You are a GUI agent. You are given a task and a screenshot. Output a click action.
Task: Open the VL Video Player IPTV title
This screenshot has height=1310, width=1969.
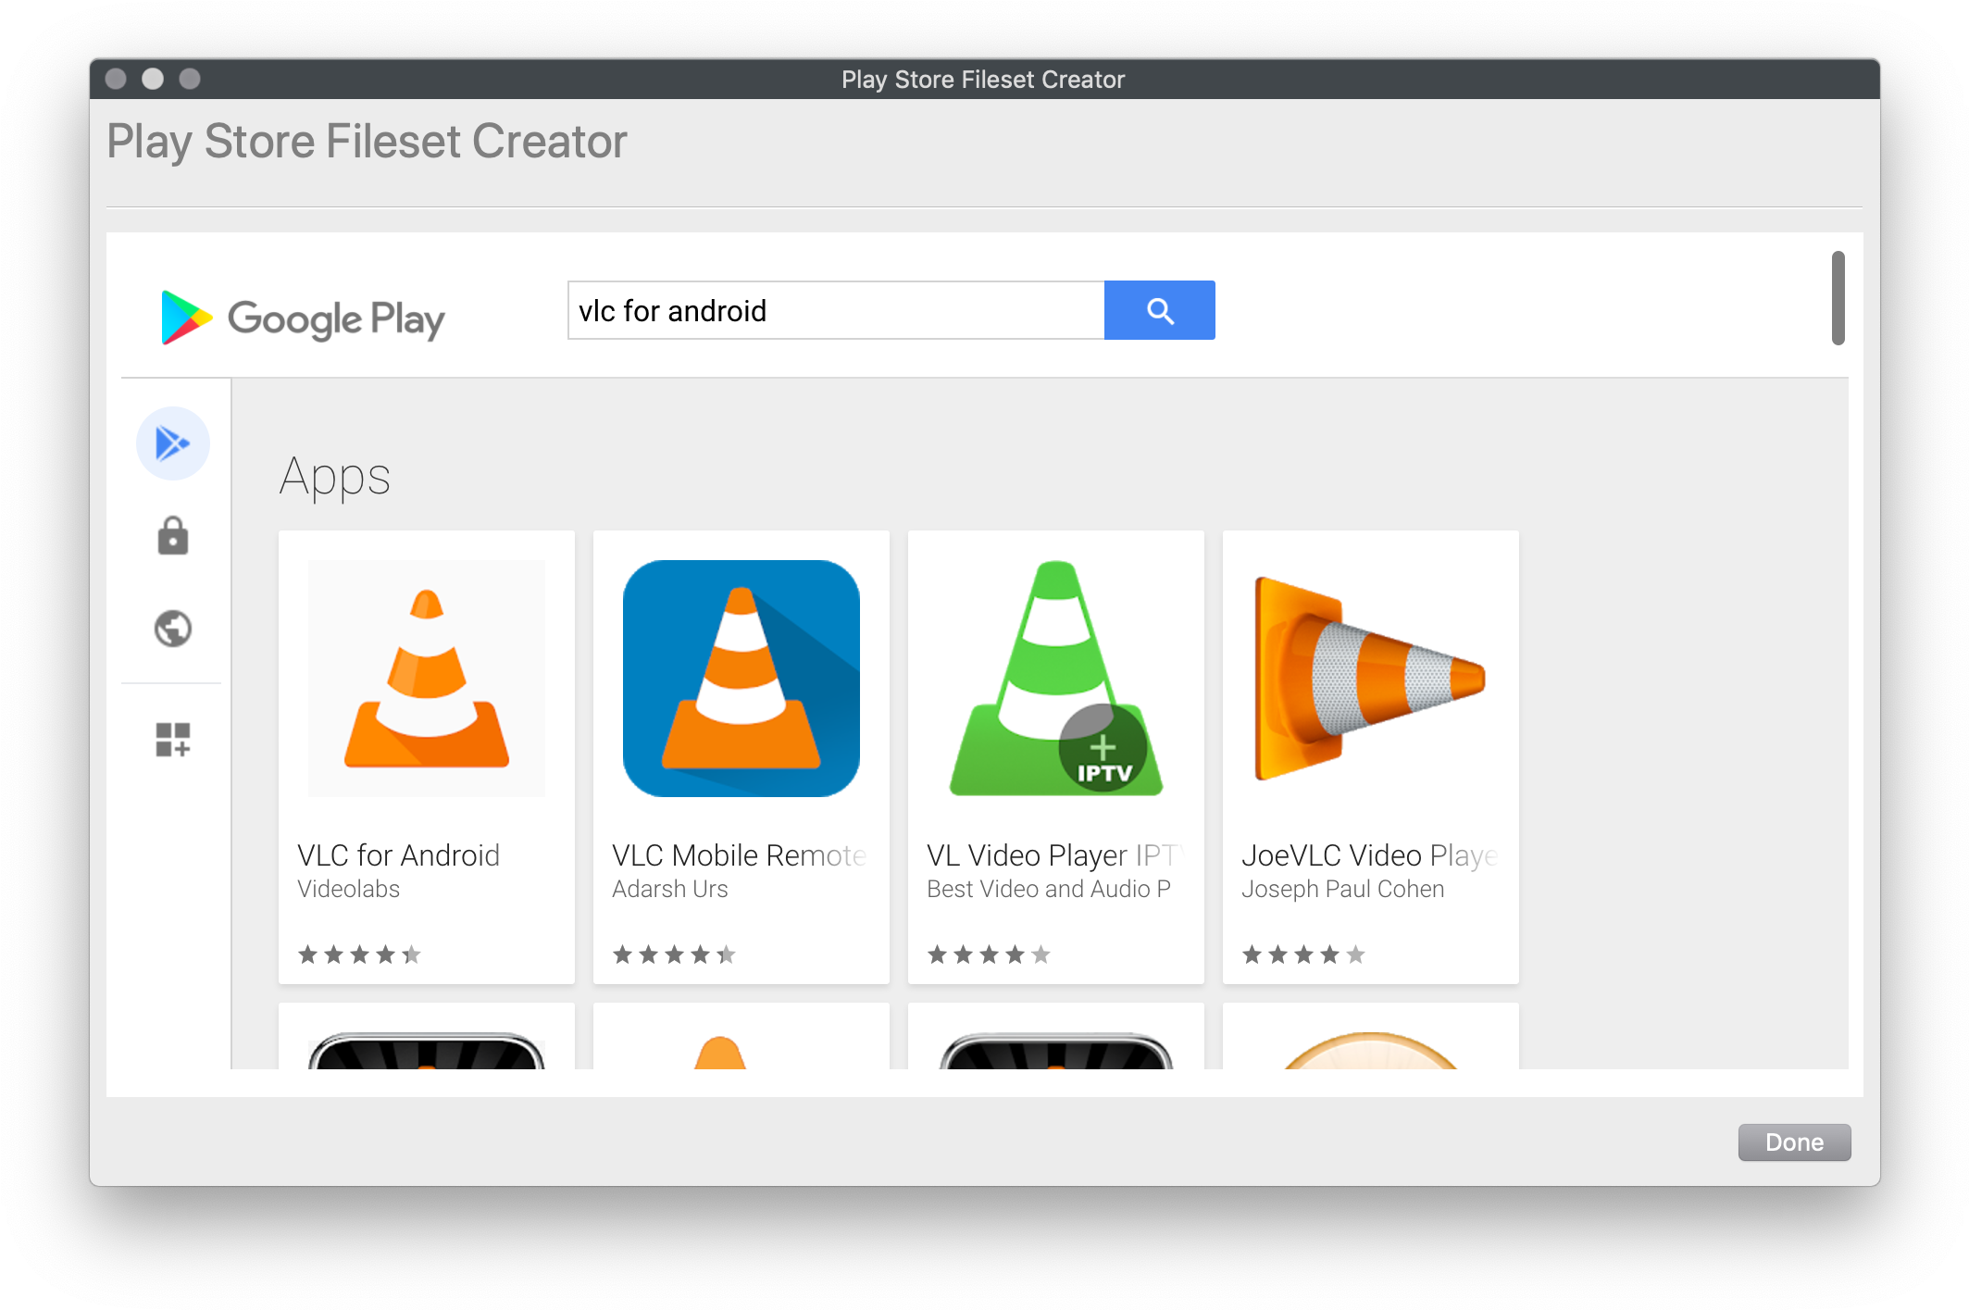pos(1055,855)
